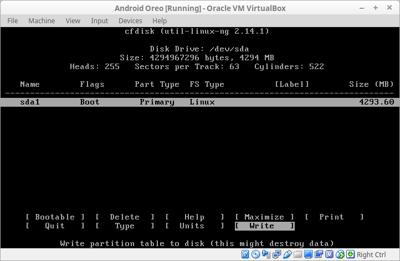Click the VirtualBox window title bar
The width and height of the screenshot is (400, 261).
200,8
